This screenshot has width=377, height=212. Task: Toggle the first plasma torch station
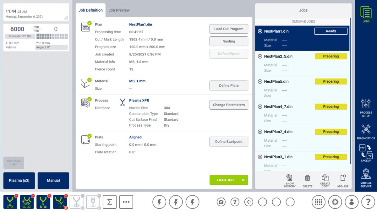tap(11, 202)
